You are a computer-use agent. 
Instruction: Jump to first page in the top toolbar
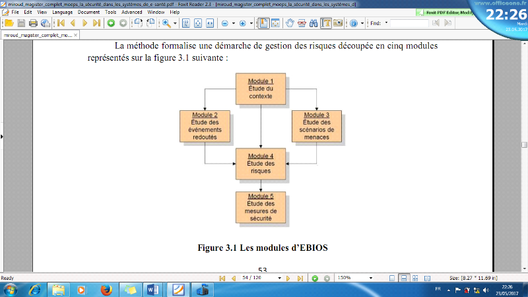tap(61, 23)
